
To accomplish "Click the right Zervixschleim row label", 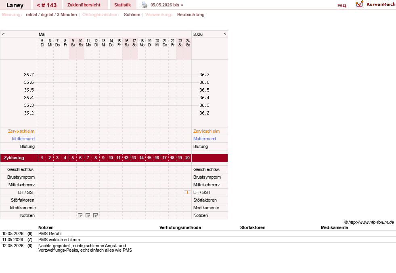I will pos(206,131).
